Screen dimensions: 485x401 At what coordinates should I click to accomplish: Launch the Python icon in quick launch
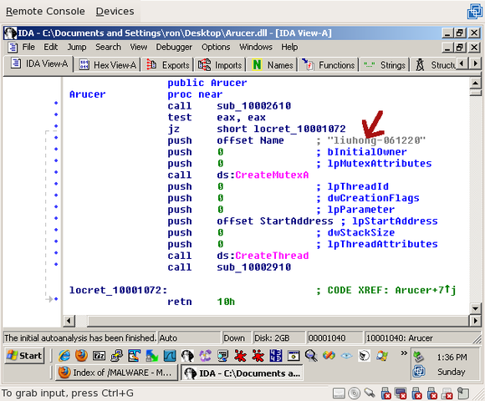pyautogui.click(x=117, y=356)
